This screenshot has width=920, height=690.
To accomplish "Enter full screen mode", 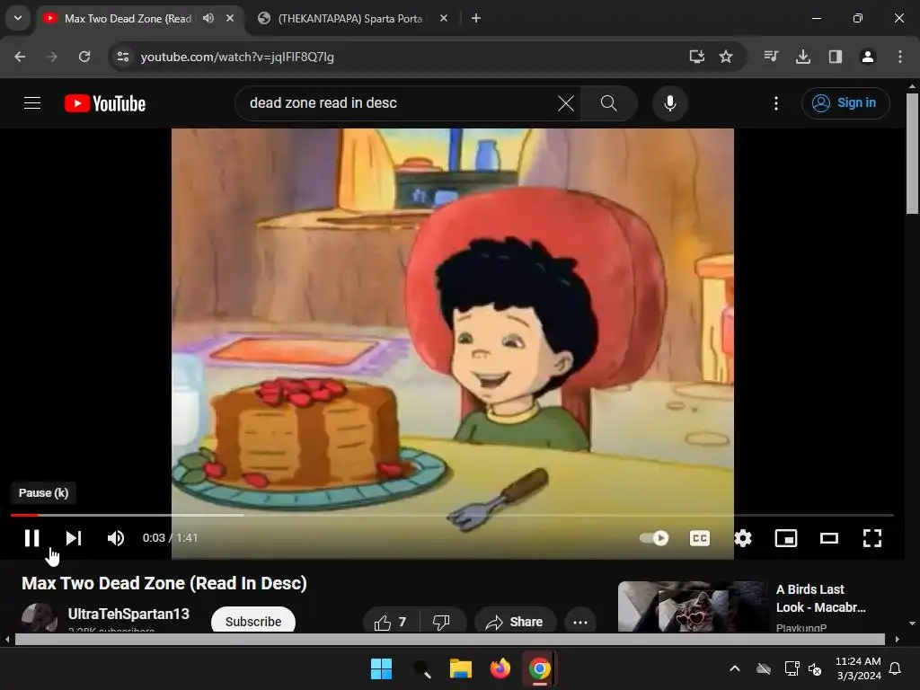I will [x=871, y=538].
